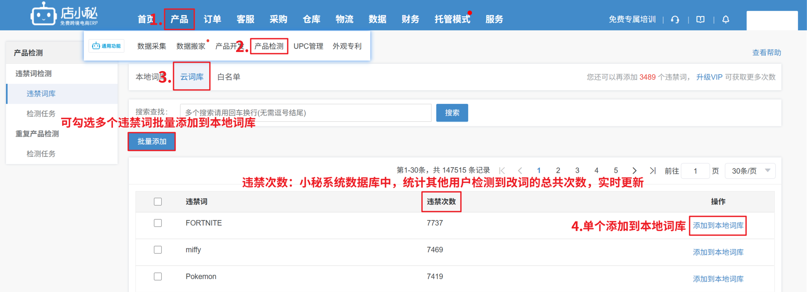This screenshot has width=807, height=292.
Task: Click the 批量添加 button
Action: (152, 142)
